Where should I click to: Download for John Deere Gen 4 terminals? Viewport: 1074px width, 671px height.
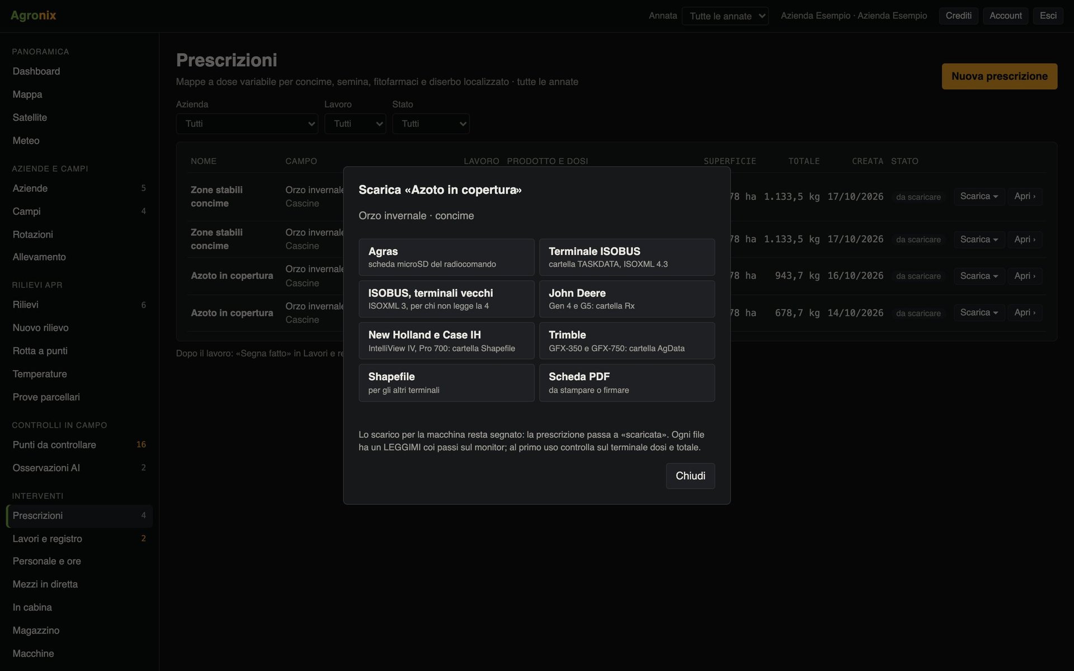click(627, 299)
